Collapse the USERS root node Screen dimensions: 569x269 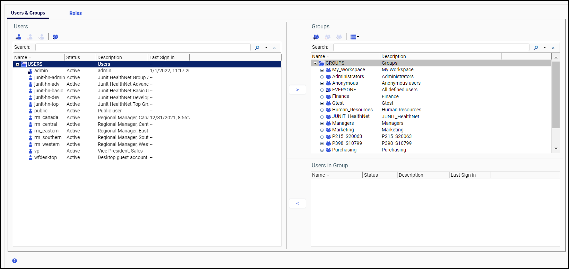(17, 64)
